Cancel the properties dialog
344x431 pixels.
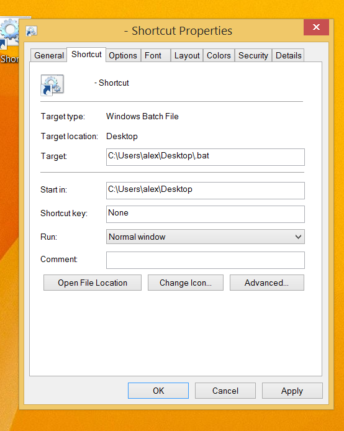tap(225, 391)
